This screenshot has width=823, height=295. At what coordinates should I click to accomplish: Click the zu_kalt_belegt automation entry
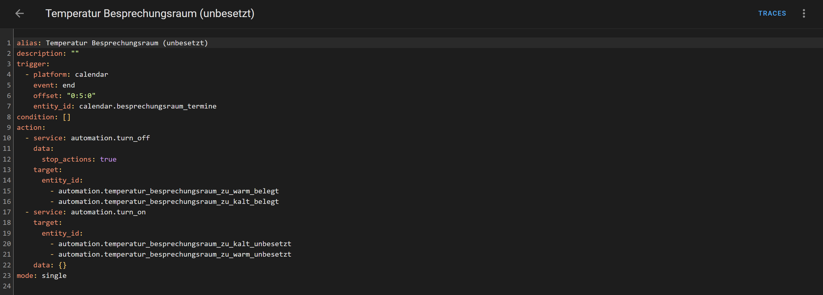tap(168, 202)
